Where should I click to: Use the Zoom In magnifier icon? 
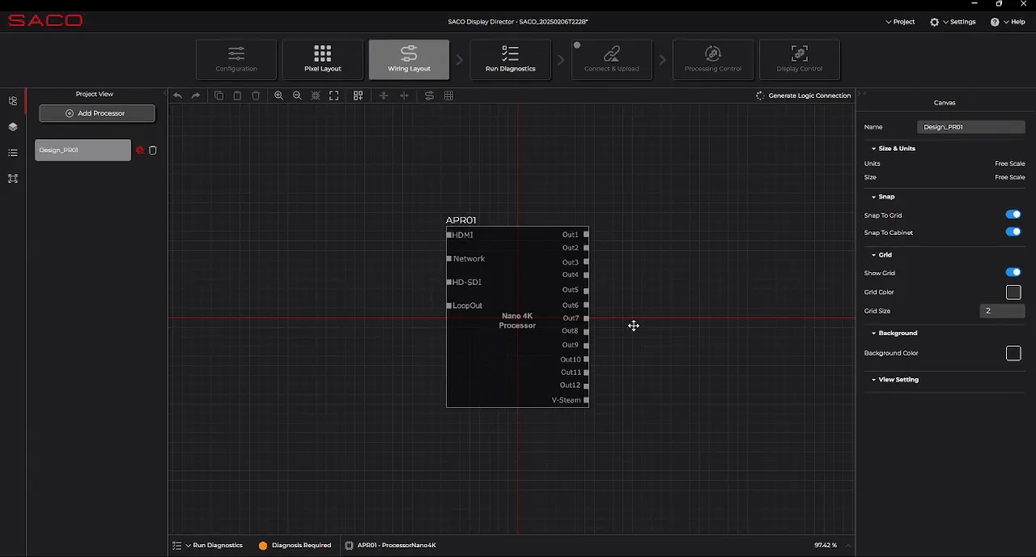tap(279, 96)
